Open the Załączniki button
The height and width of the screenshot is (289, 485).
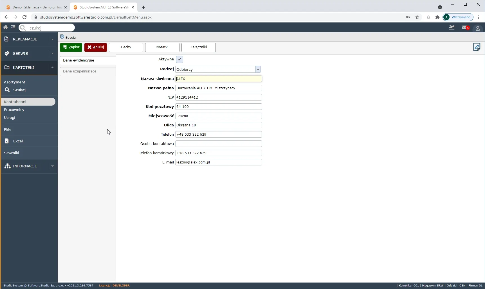click(x=199, y=47)
